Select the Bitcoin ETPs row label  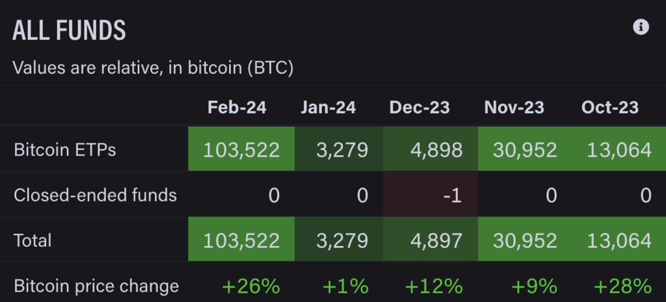point(65,150)
